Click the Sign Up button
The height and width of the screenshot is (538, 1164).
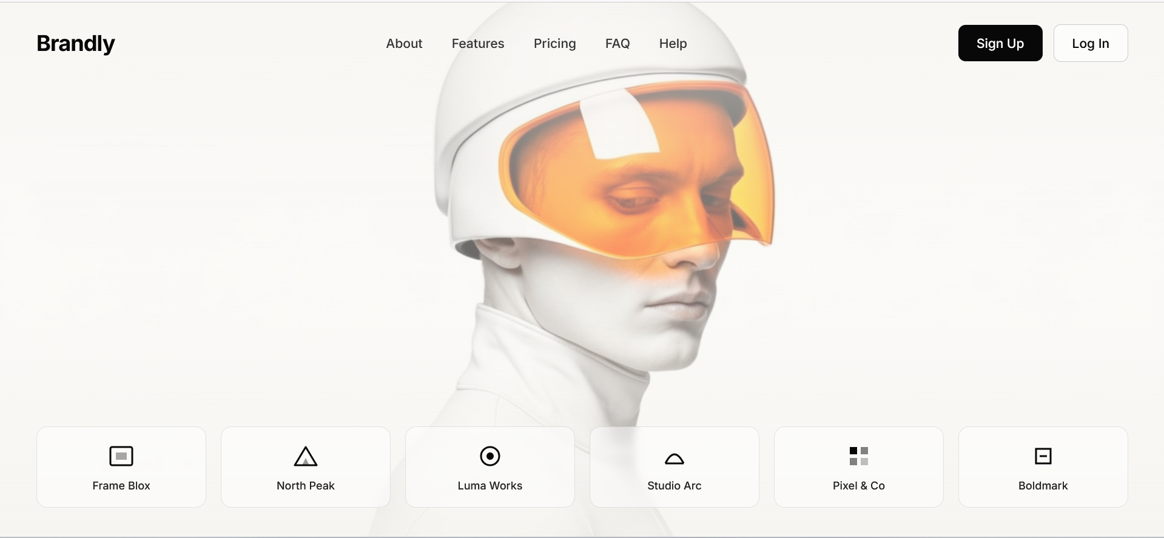tap(1000, 43)
